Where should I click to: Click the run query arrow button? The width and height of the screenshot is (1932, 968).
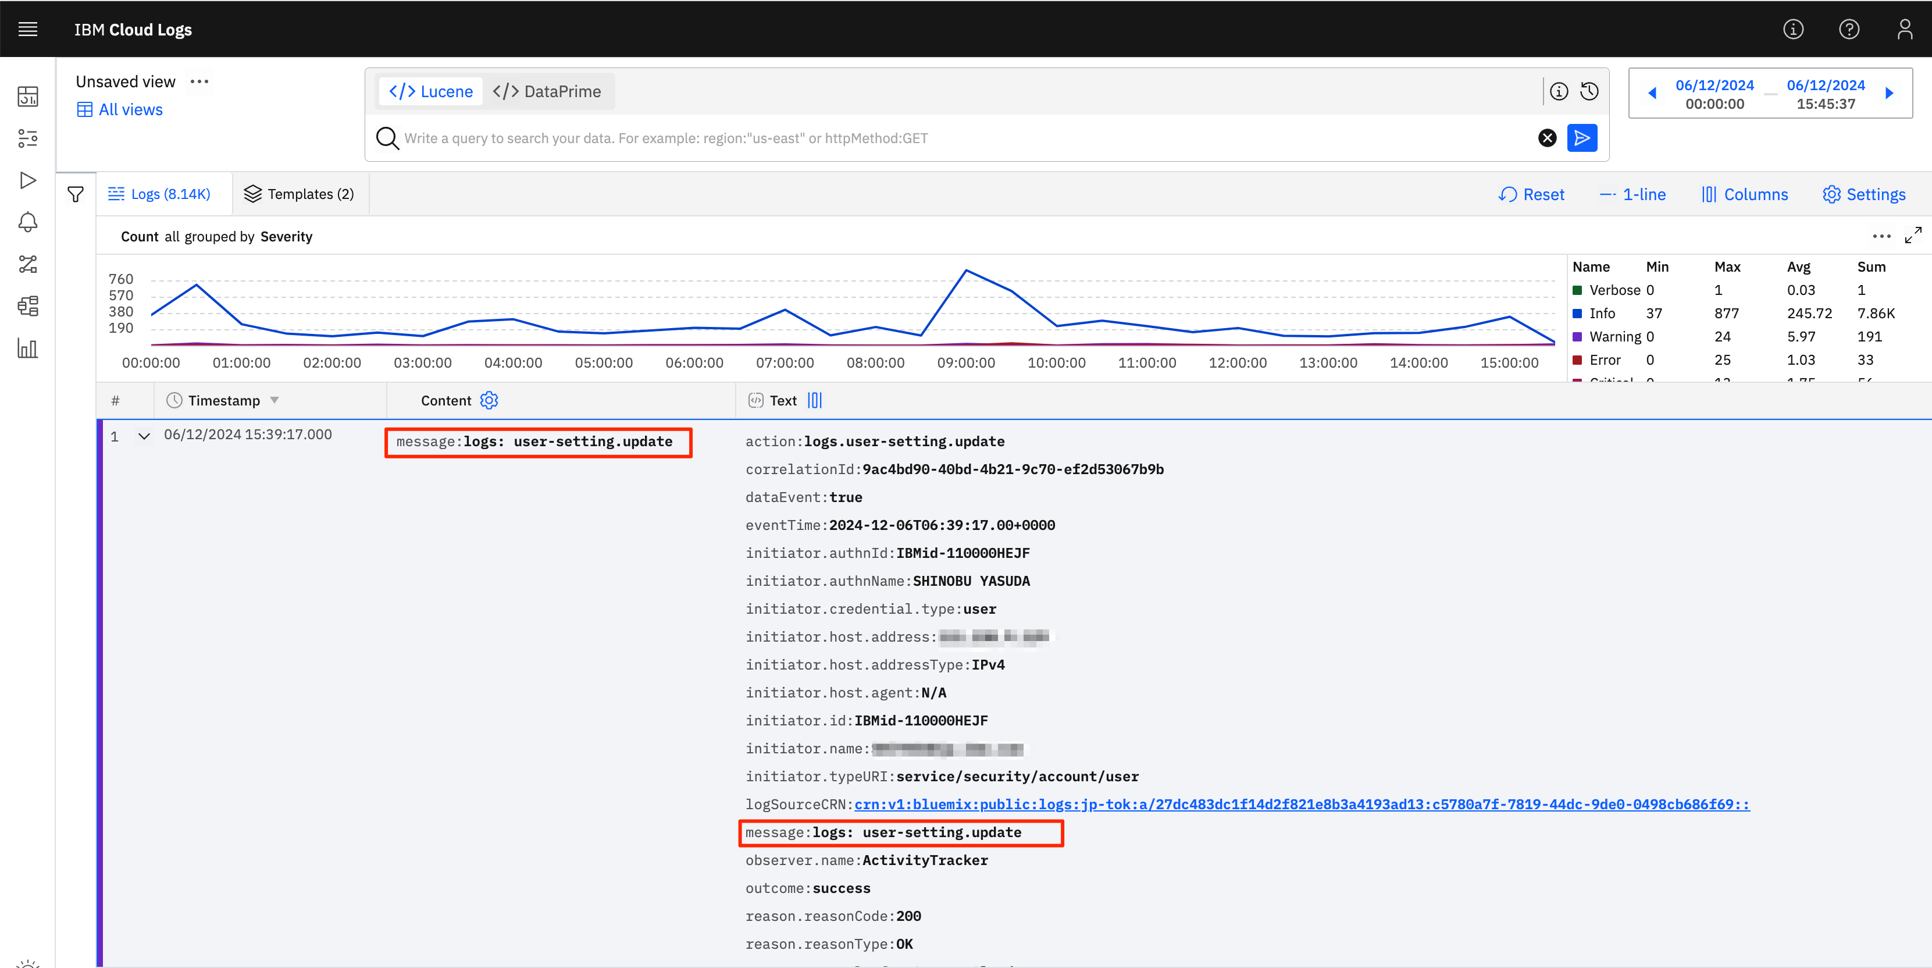[x=1582, y=138]
